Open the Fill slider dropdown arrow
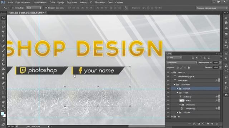 tap(220, 68)
